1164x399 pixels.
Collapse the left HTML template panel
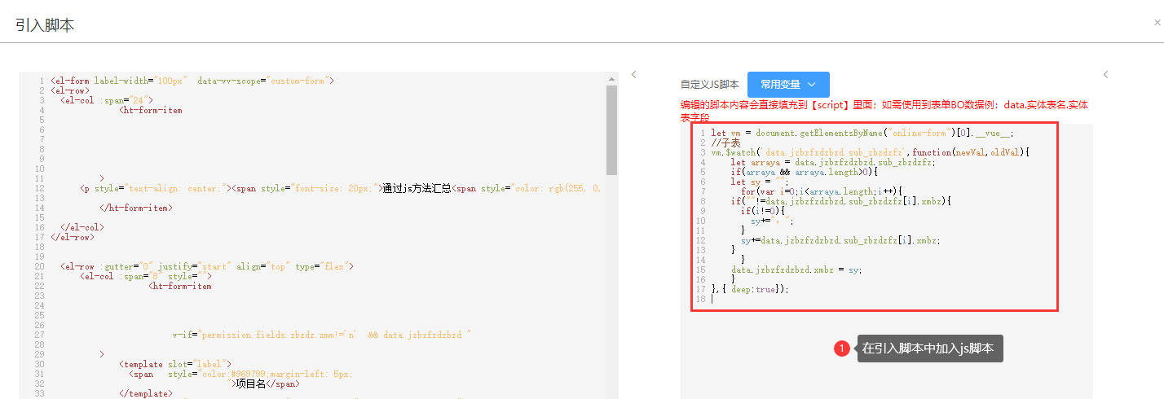633,74
